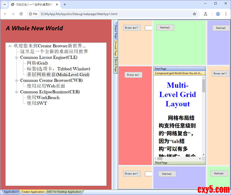This screenshot has height=195, width=231.
Task: Open the user profile icon
Action: click(x=218, y=14)
